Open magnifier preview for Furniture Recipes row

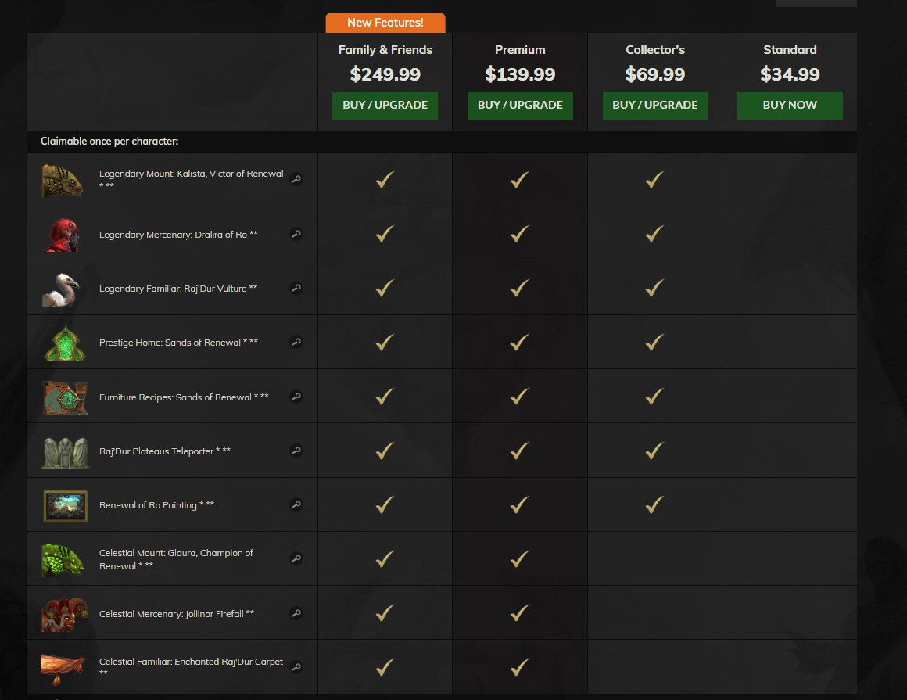point(296,397)
